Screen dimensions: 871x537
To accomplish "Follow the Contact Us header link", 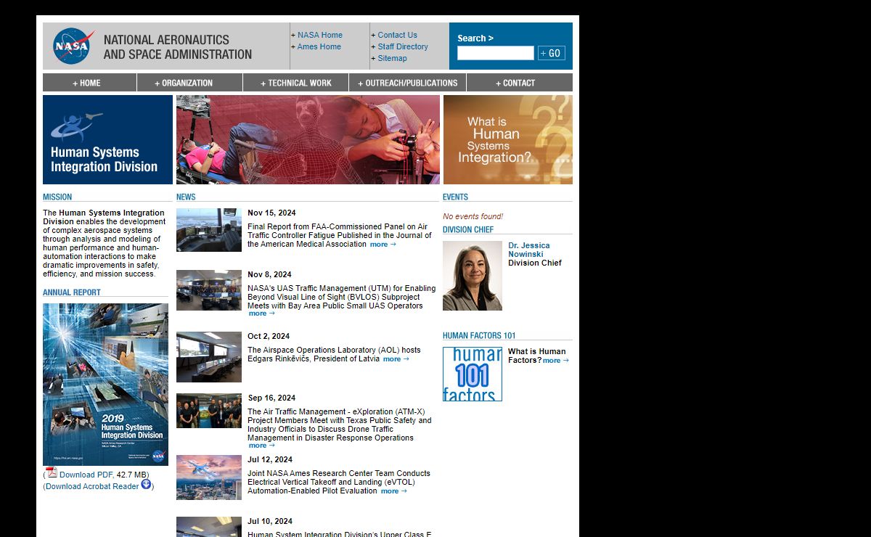I will coord(397,35).
